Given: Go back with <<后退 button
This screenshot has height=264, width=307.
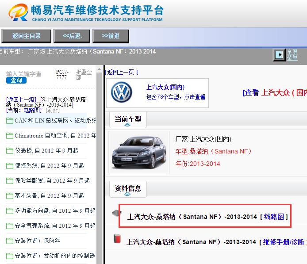Looking at the screenshot, I should click(72, 36).
